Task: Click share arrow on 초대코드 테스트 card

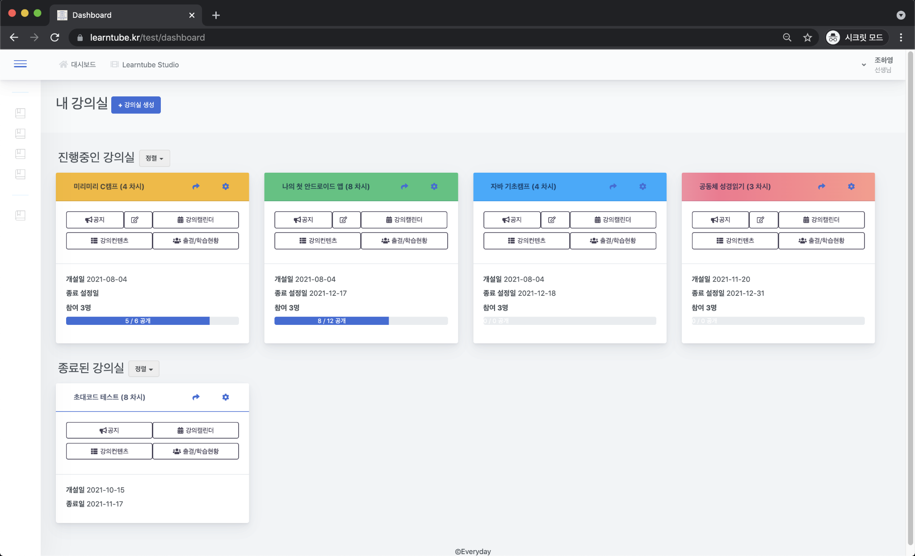Action: coord(196,397)
